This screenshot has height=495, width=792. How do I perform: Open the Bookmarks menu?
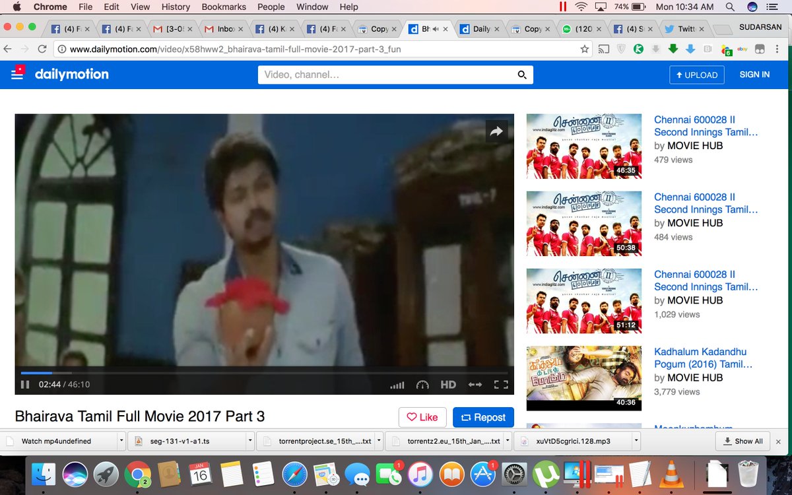[224, 7]
